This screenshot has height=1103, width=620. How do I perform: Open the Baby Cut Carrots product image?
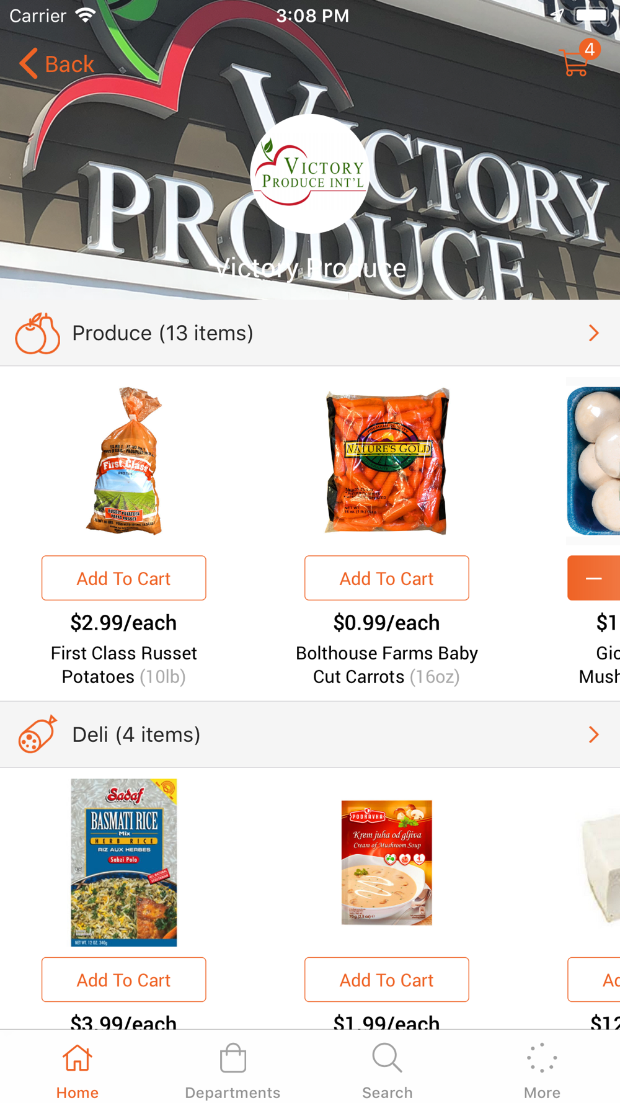tap(387, 461)
